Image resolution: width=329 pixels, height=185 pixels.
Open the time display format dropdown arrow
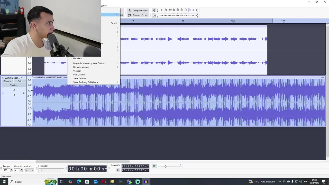106,169
